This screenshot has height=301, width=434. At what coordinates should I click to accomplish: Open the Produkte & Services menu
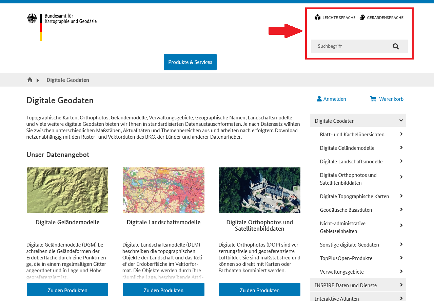point(190,62)
